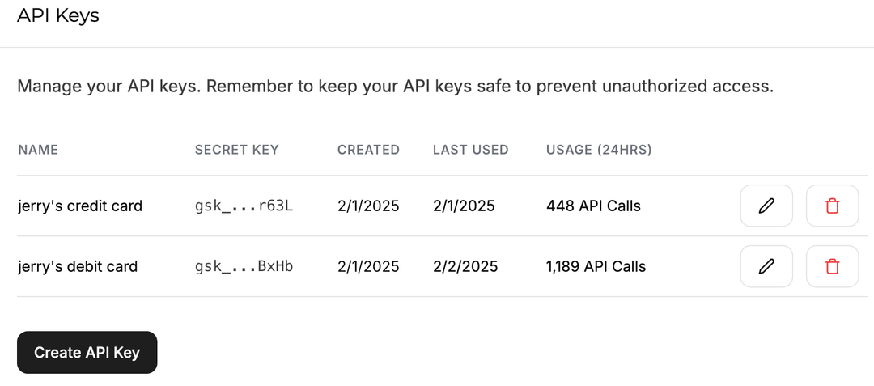Delete the jerry's credit card key

(832, 206)
